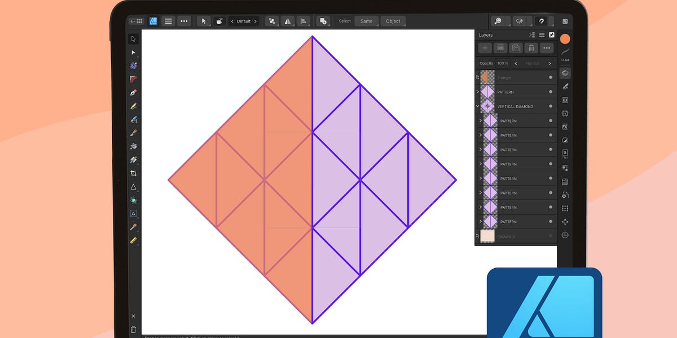
Task: Select the Pen tool
Action: (134, 92)
